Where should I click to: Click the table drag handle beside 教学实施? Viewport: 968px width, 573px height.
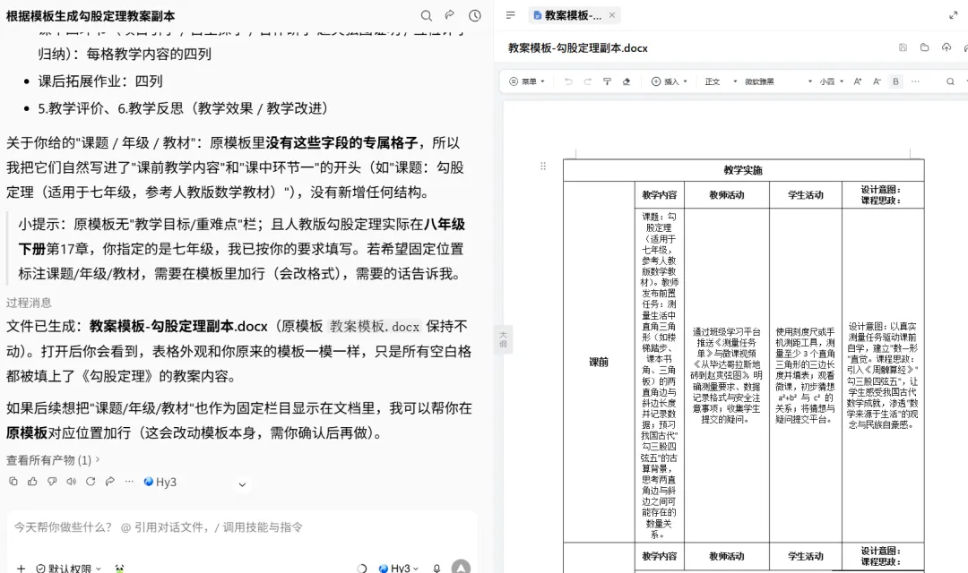click(x=543, y=166)
